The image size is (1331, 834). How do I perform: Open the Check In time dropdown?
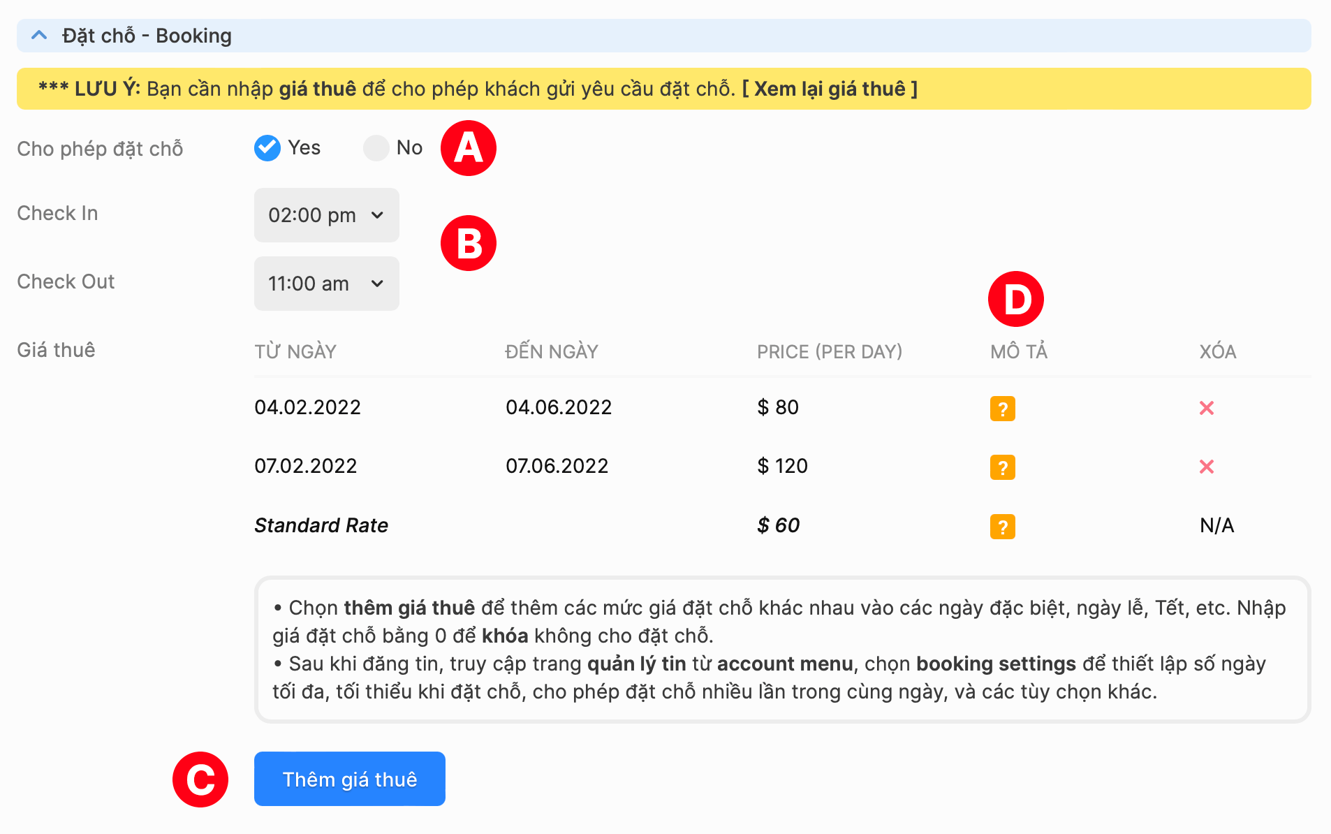326,215
